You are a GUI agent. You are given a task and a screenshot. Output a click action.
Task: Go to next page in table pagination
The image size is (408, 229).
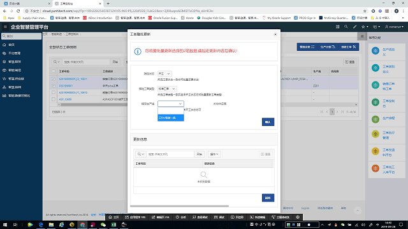pos(337,112)
